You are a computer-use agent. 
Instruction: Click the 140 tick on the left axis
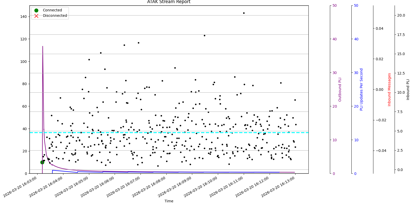[24, 17]
